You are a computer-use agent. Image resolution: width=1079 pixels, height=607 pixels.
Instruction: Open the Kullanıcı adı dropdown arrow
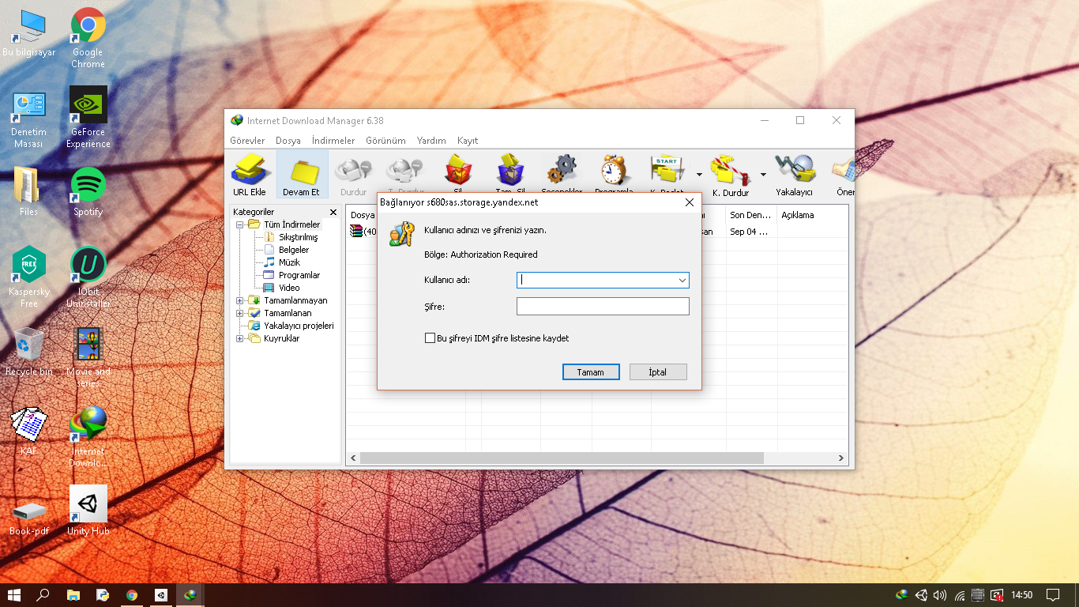point(682,280)
